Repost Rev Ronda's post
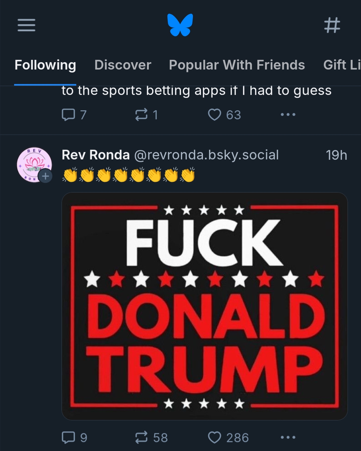Viewport: 361px width, 451px height. [x=141, y=437]
